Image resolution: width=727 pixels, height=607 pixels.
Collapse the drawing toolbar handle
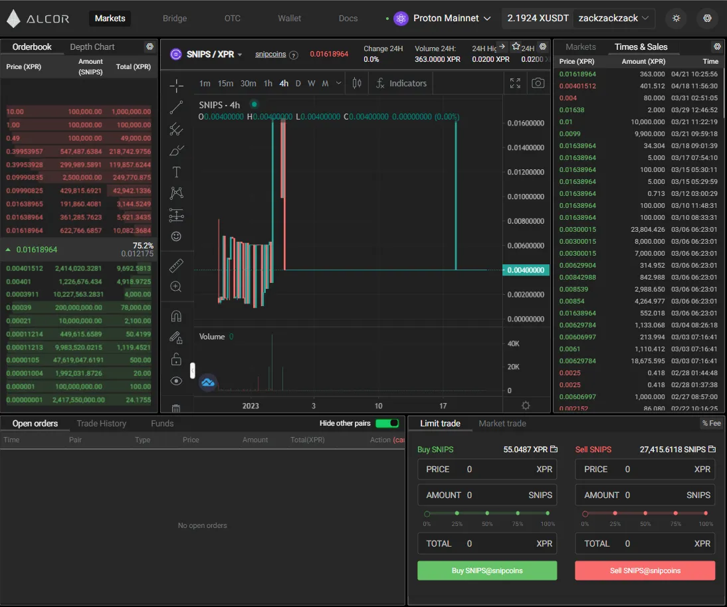tap(193, 371)
